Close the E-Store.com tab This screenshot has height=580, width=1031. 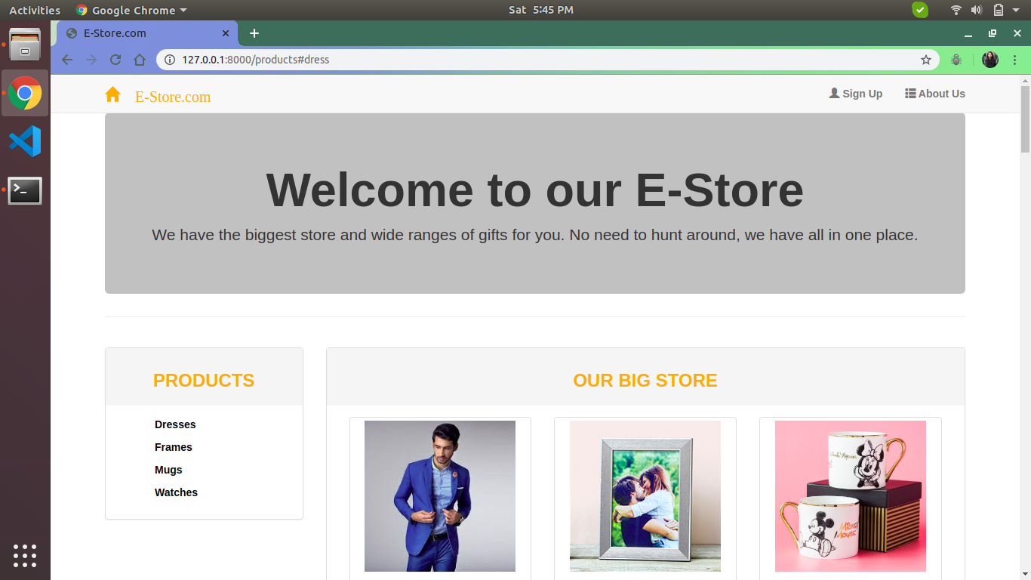(x=226, y=33)
